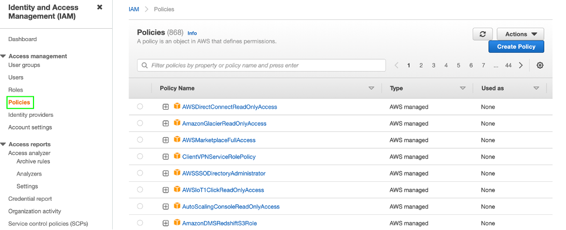
Task: Open Identity providers in sidebar
Action: point(31,114)
